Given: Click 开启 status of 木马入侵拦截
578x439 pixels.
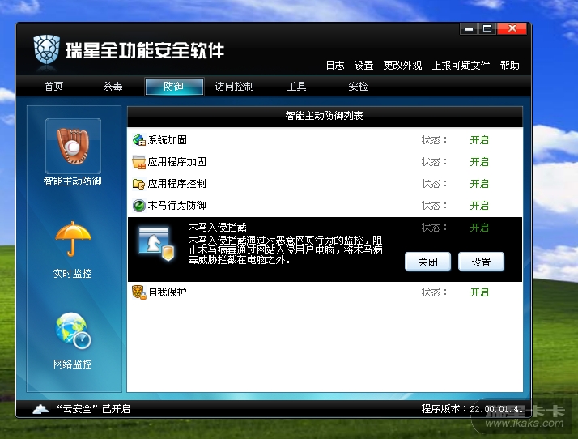Looking at the screenshot, I should point(479,228).
